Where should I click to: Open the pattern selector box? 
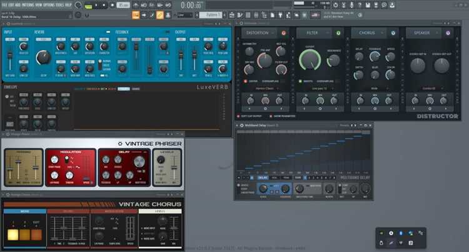click(x=210, y=15)
